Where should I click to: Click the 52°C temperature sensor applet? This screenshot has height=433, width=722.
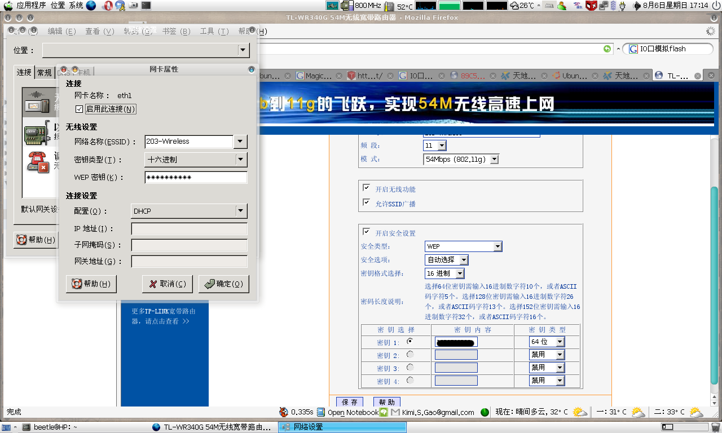[x=399, y=6]
